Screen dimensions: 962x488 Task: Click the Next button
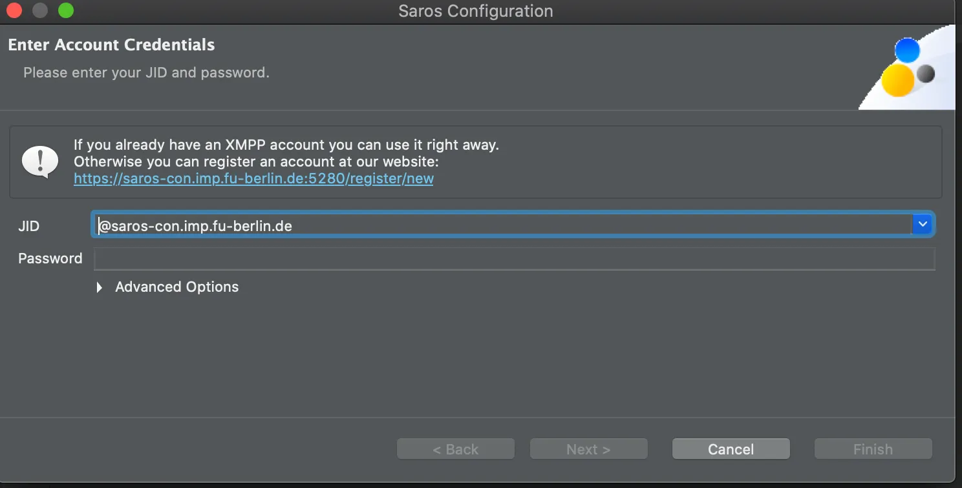[588, 449]
